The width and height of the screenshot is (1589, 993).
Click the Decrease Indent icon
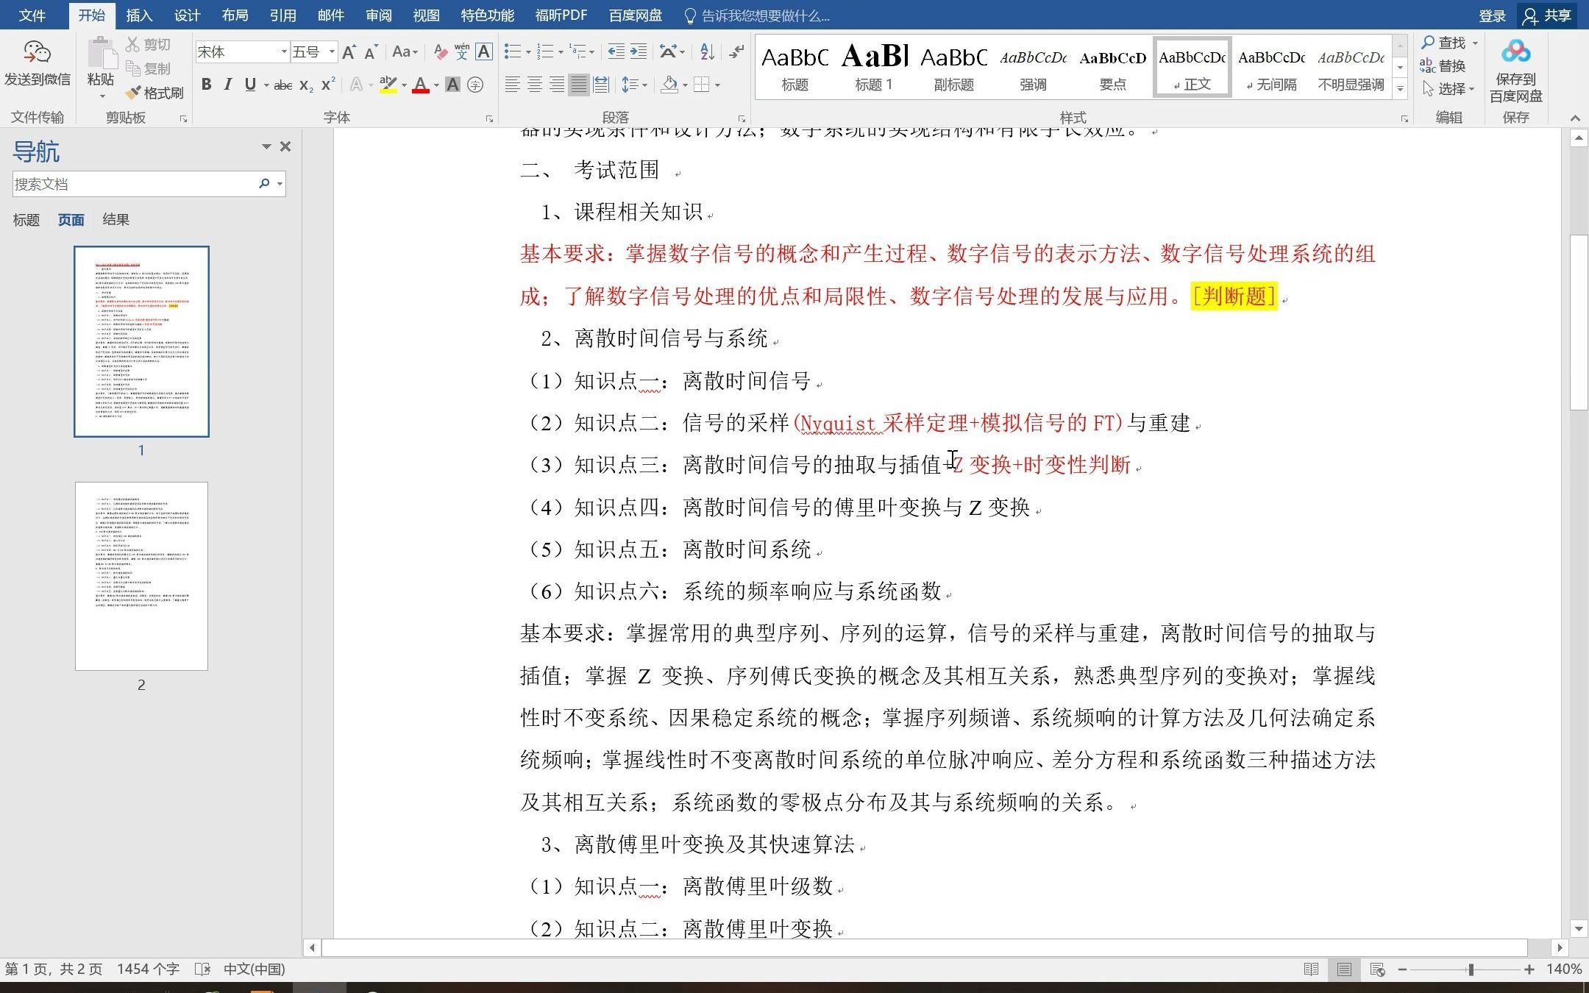616,51
